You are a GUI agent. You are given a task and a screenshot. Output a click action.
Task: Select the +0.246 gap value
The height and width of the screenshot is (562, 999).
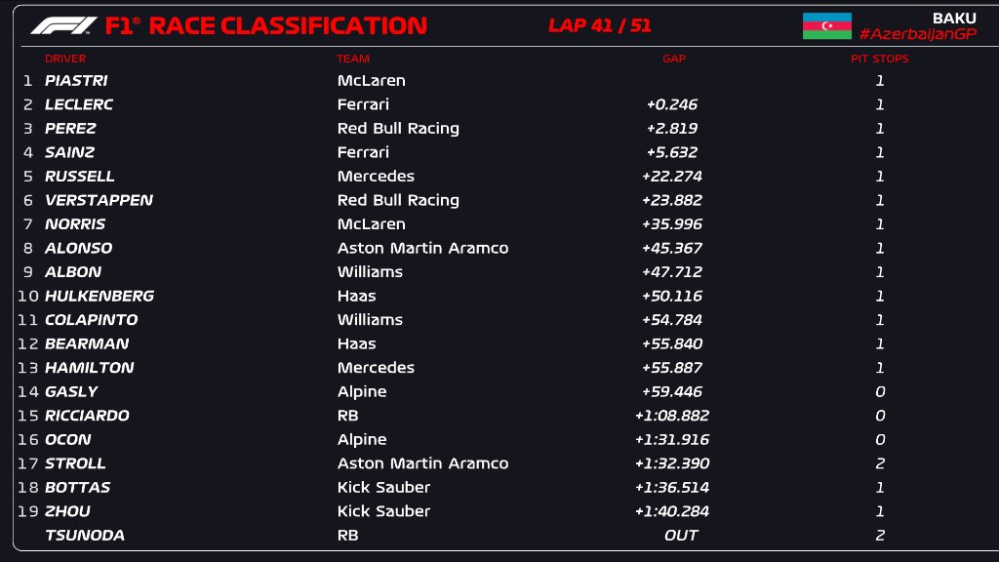672,104
